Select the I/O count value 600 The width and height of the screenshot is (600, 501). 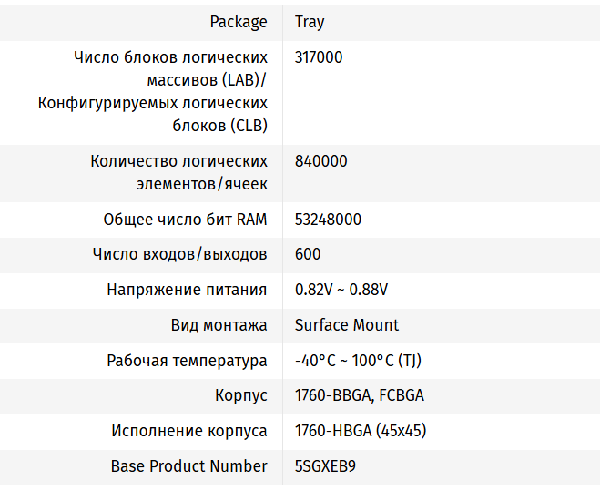tap(308, 254)
